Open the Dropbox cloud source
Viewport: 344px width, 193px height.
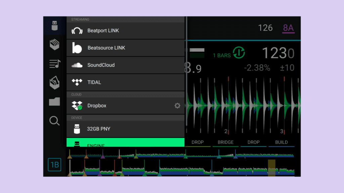[x=126, y=106]
